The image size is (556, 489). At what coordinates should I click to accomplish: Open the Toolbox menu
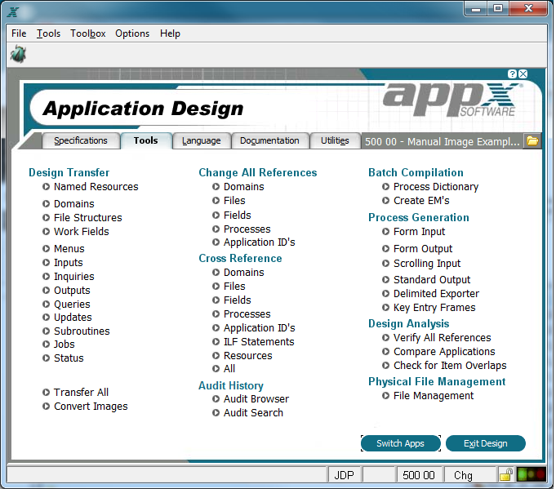coord(88,33)
